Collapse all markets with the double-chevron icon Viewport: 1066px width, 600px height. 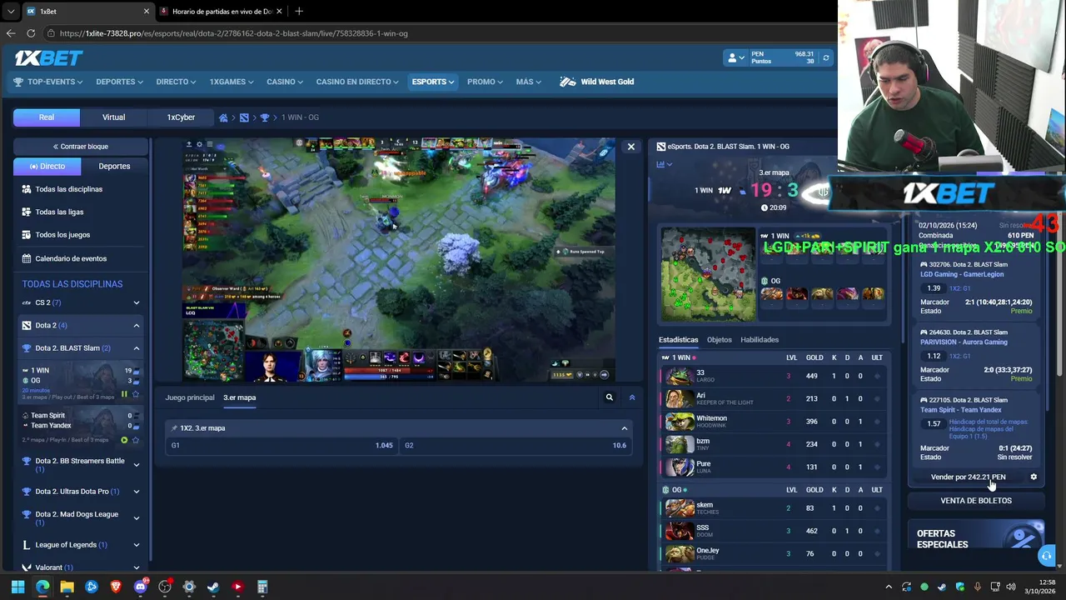[632, 397]
